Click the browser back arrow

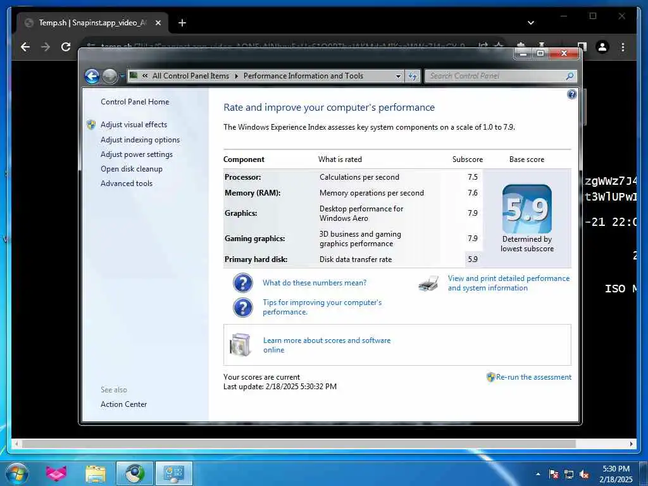25,47
